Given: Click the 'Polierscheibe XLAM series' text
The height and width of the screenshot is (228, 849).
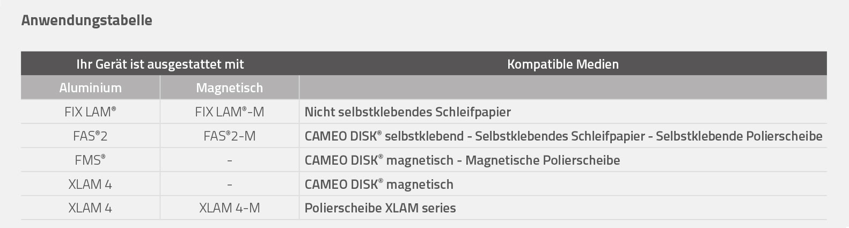Looking at the screenshot, I should click(380, 208).
